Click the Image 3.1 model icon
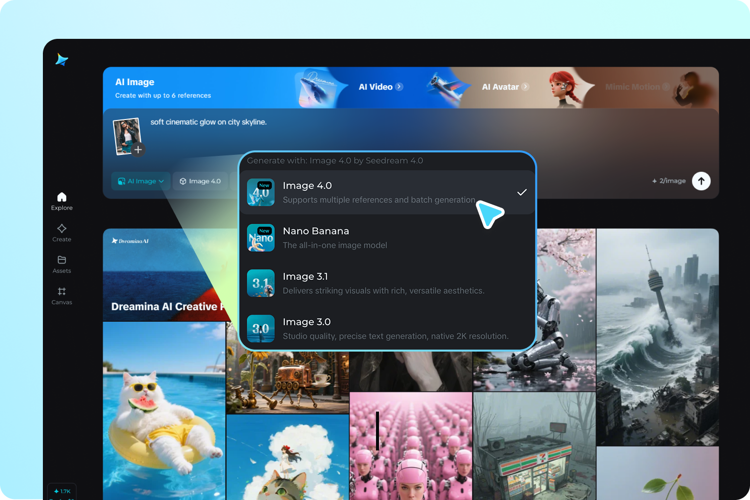This screenshot has height=500, width=750. [261, 283]
